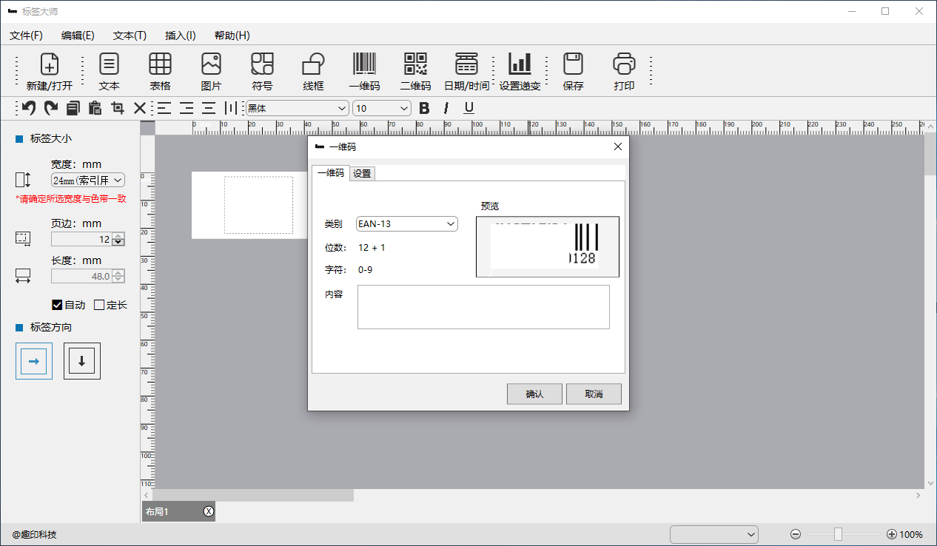
Task: Open the 类别 EAN-13 dropdown
Action: 407,223
